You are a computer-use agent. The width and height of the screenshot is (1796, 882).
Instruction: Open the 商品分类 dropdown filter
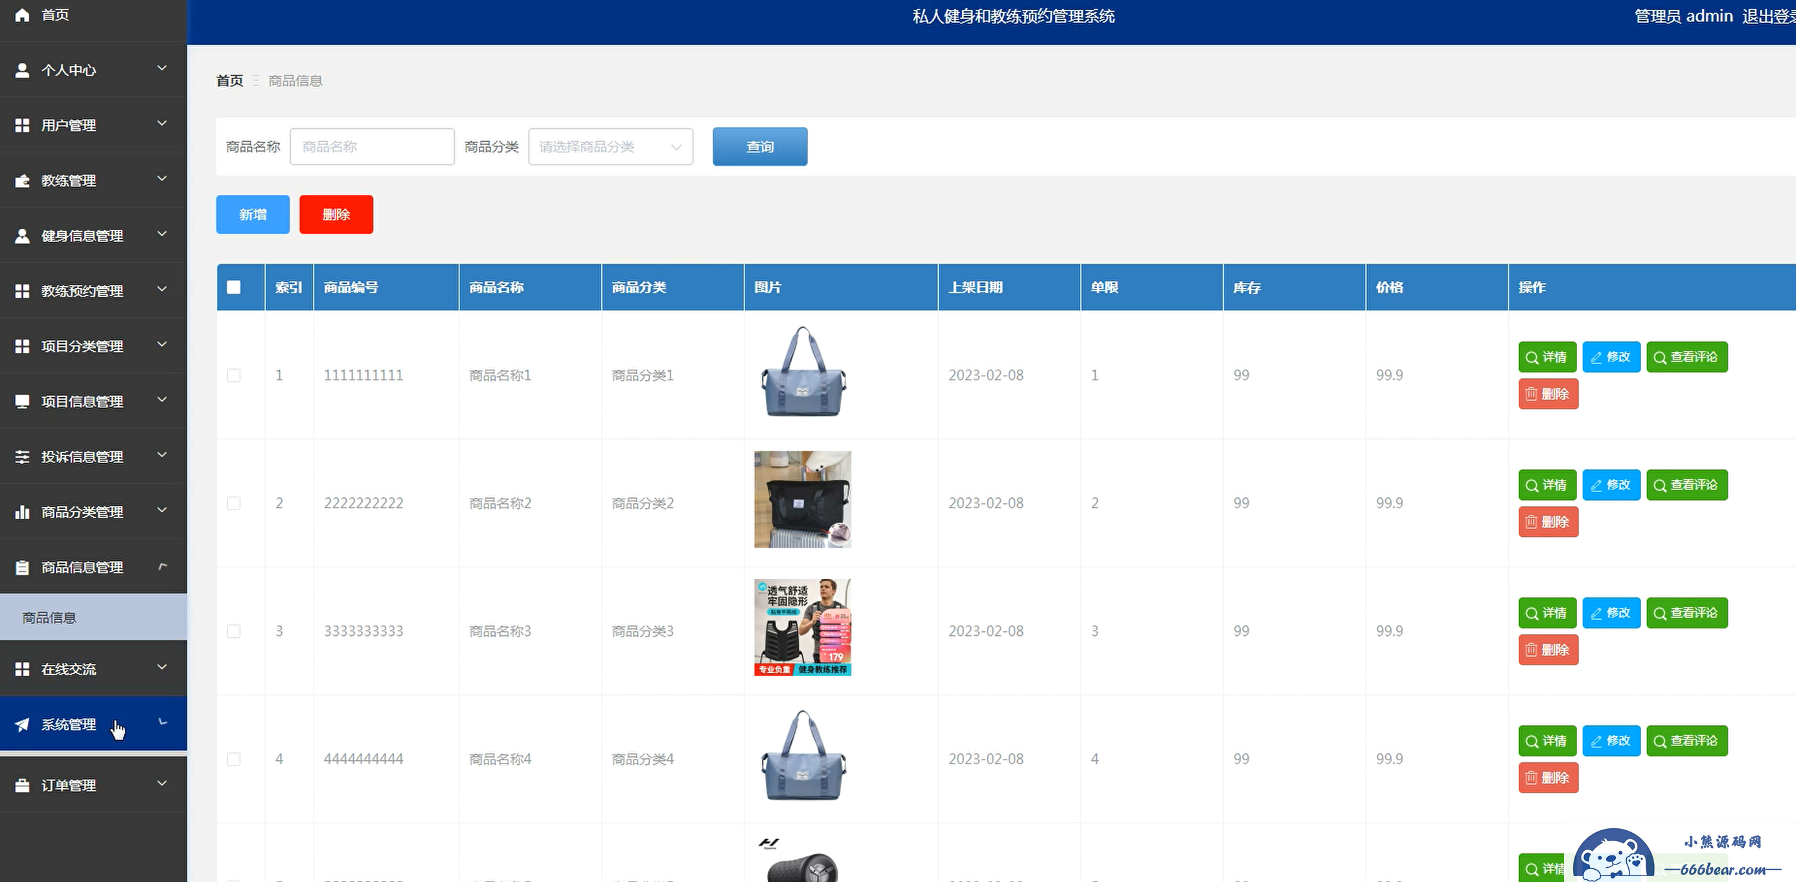(x=611, y=146)
